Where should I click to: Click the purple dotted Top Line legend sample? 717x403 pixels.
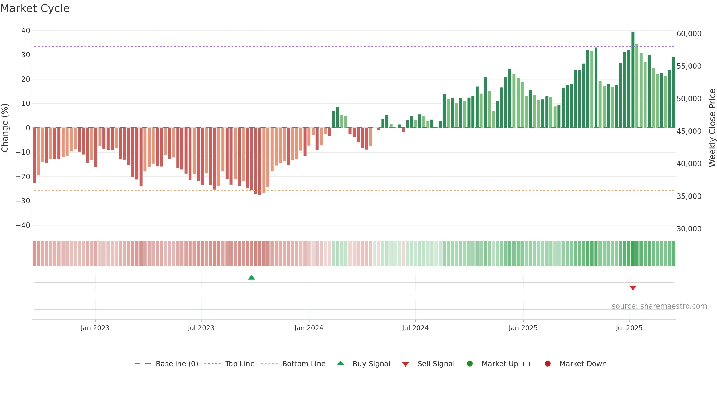tap(212, 364)
